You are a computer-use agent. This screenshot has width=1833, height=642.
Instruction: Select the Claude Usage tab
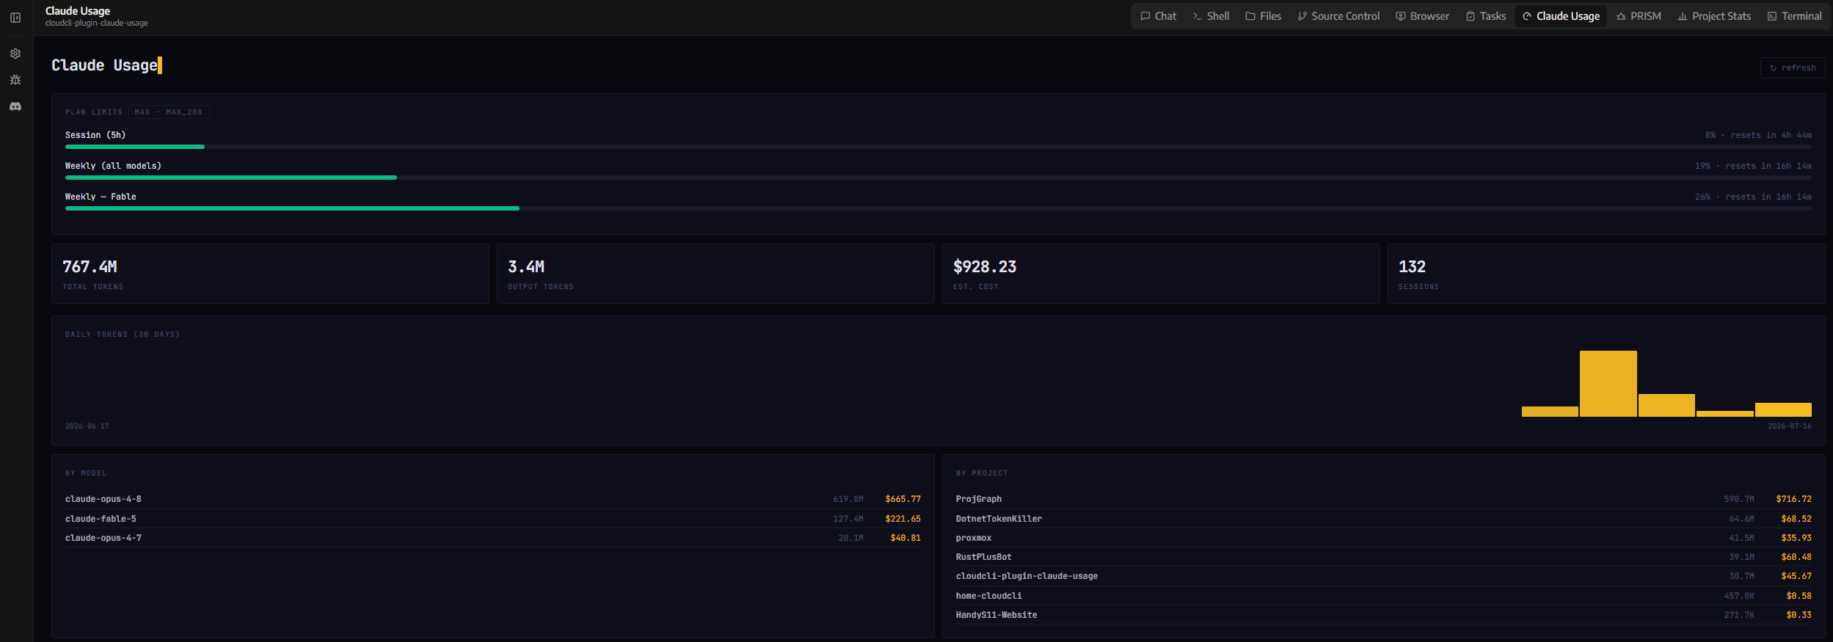1561,16
